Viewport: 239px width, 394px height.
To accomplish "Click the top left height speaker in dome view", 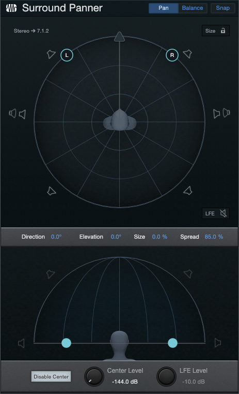I will click(x=51, y=274).
